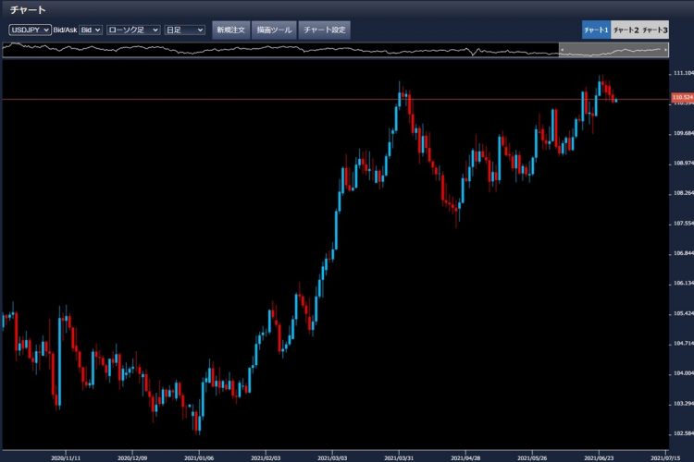
Task: Open the 日足 timeframe dropdown
Action: pyautogui.click(x=184, y=30)
